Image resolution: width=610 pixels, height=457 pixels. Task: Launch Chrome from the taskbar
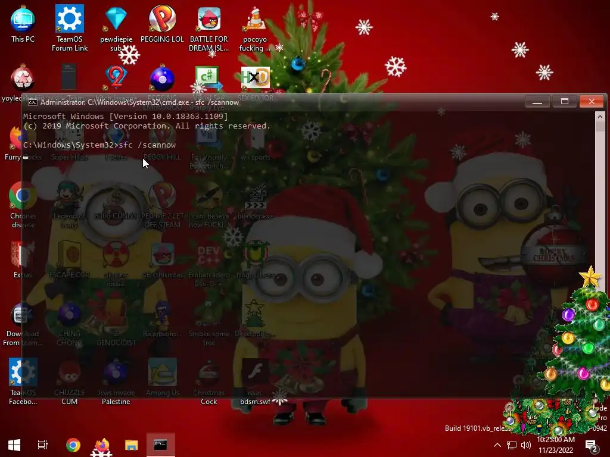pos(73,445)
